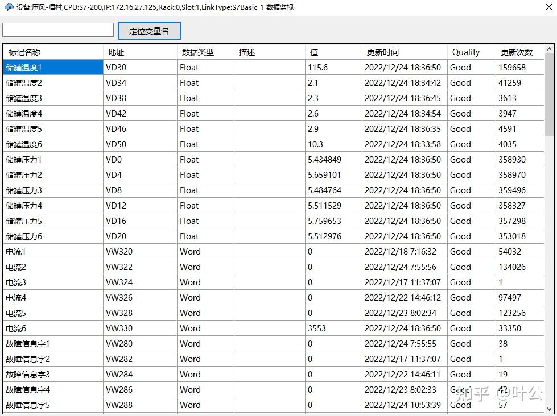Click the variable name input field

point(57,31)
